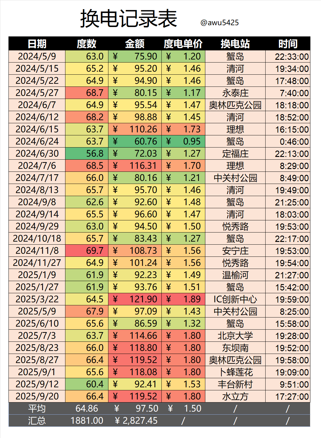
Task: Select the 度数 column header
Action: click(x=86, y=44)
